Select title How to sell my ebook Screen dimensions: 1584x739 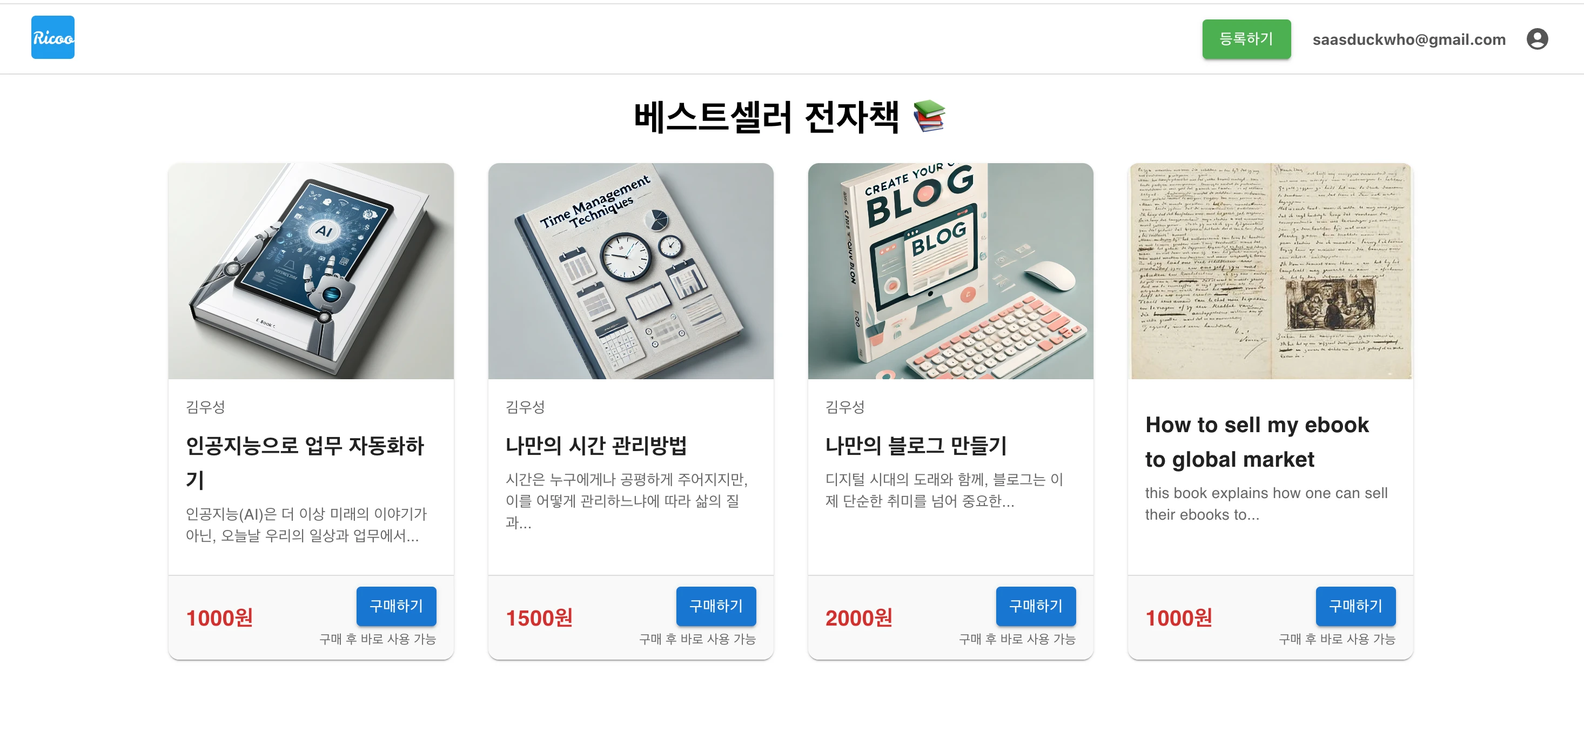pyautogui.click(x=1257, y=441)
